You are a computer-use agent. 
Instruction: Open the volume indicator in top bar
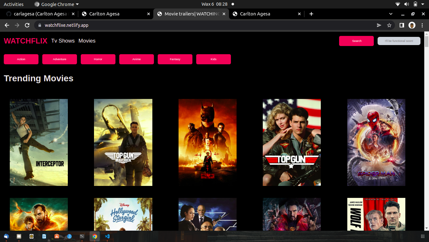[407, 4]
